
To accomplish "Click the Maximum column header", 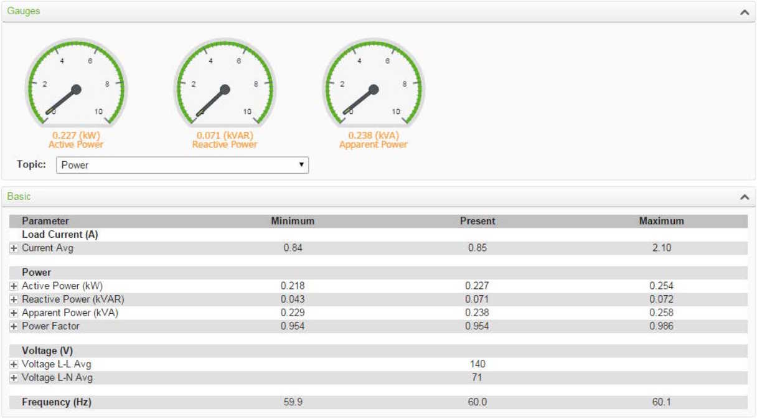I will (x=661, y=221).
